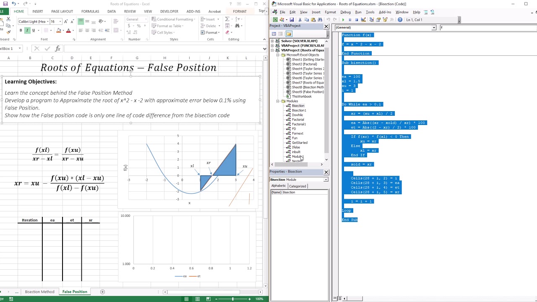Open the Debug menu in VBA editor
This screenshot has width=537, height=302.
click(x=345, y=12)
